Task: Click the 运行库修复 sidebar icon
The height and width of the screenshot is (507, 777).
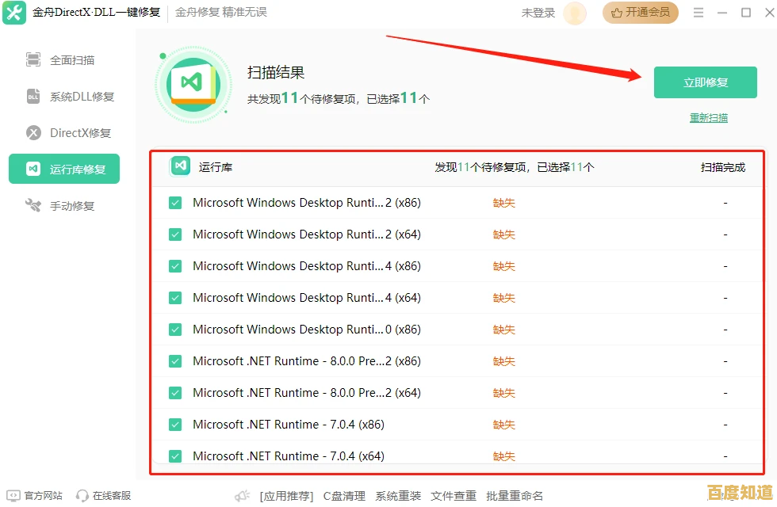Action: tap(32, 169)
